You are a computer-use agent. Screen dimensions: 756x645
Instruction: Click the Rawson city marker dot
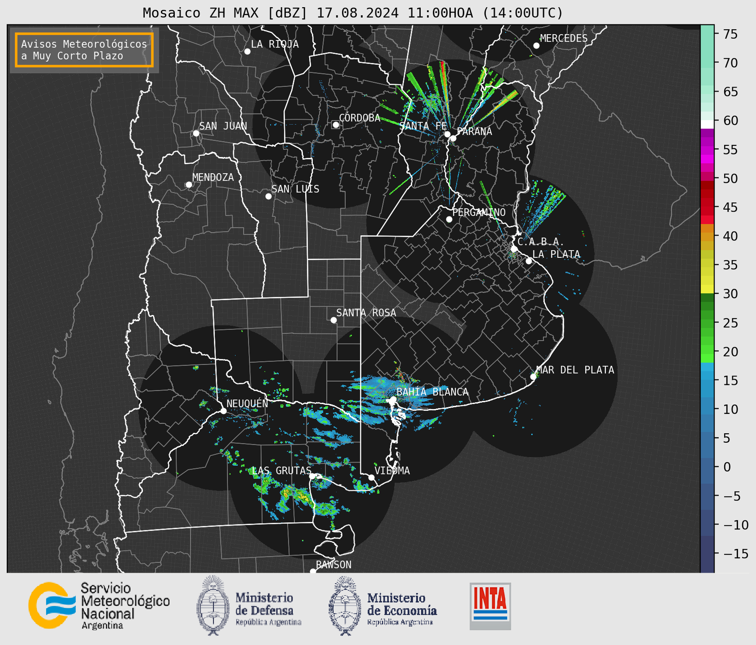coord(313,571)
